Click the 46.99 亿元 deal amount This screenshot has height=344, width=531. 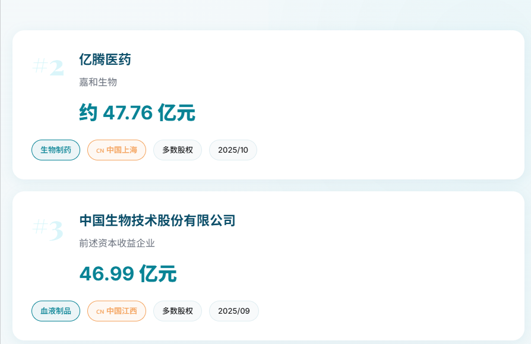coord(128,273)
